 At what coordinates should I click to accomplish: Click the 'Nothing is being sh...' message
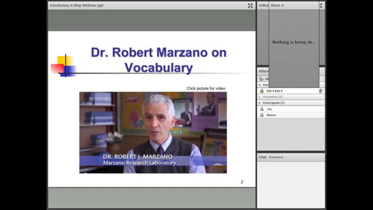pyautogui.click(x=294, y=42)
